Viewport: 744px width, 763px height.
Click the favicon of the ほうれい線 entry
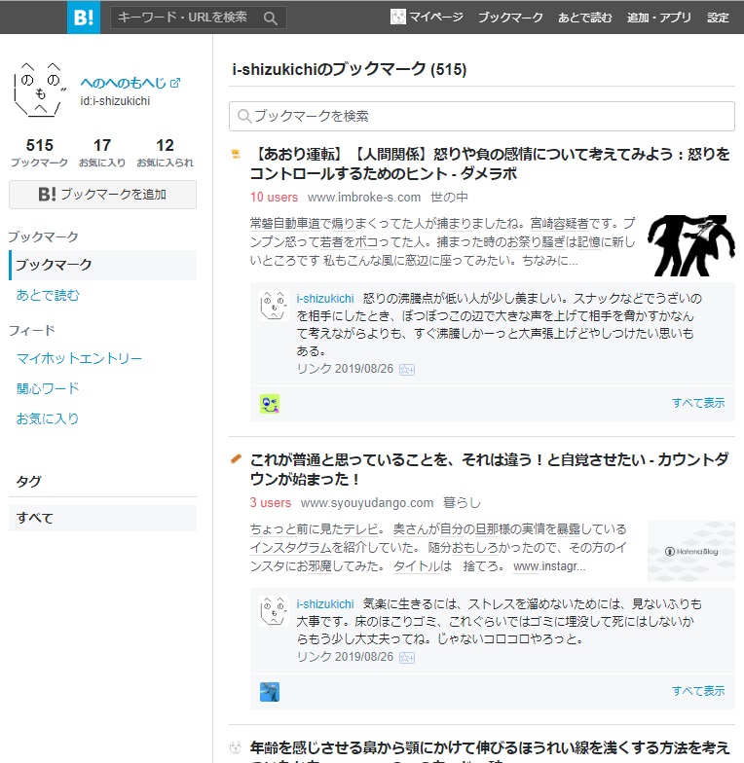click(236, 747)
